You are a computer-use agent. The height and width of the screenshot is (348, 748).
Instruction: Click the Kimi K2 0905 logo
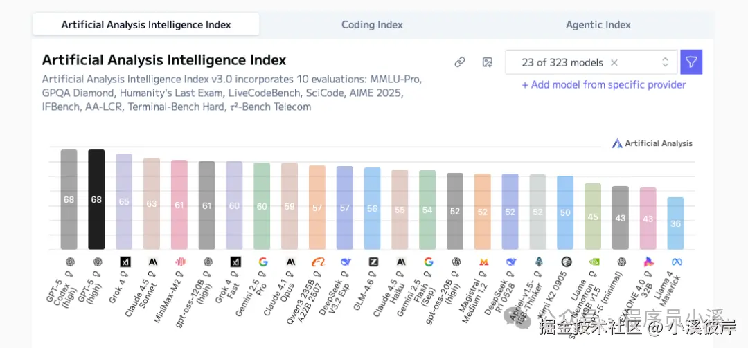point(566,262)
